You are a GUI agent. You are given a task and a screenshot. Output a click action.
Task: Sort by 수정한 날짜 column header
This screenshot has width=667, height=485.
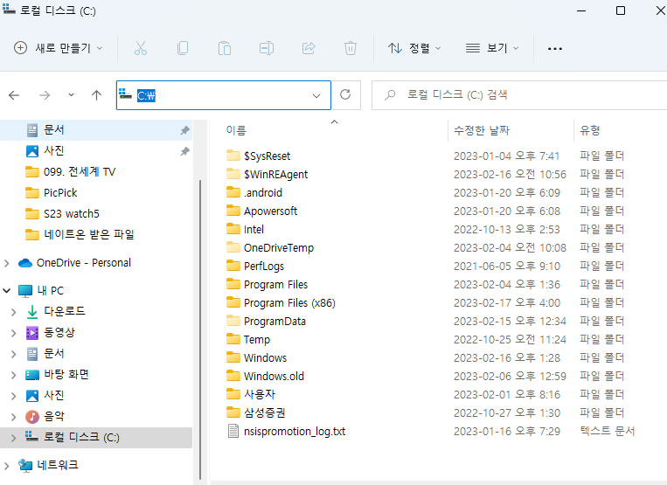click(x=481, y=130)
